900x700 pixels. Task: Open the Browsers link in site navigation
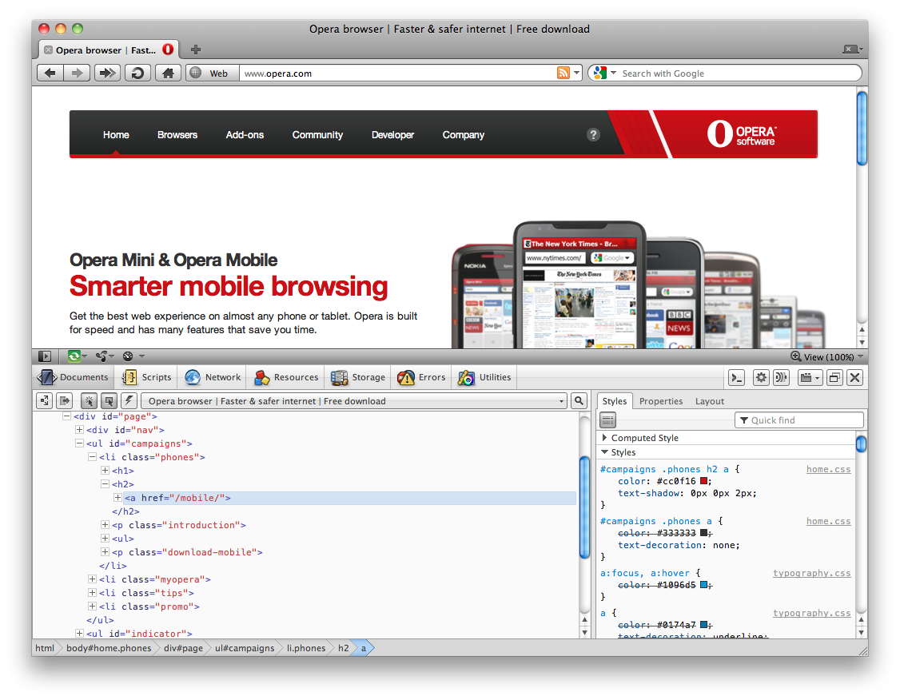click(177, 135)
